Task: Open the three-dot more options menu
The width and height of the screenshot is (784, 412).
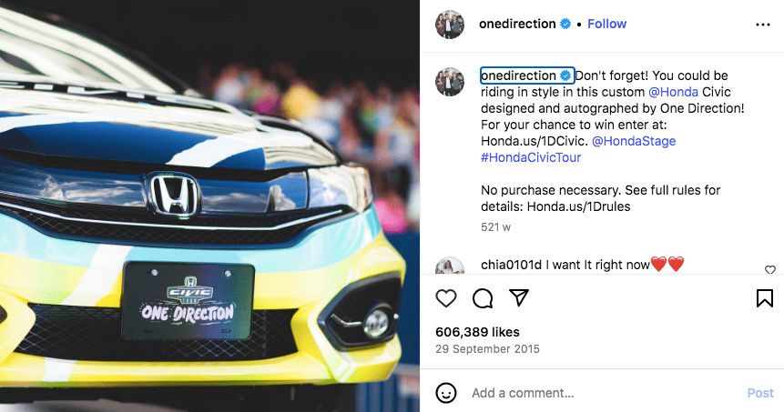Action: (x=763, y=25)
